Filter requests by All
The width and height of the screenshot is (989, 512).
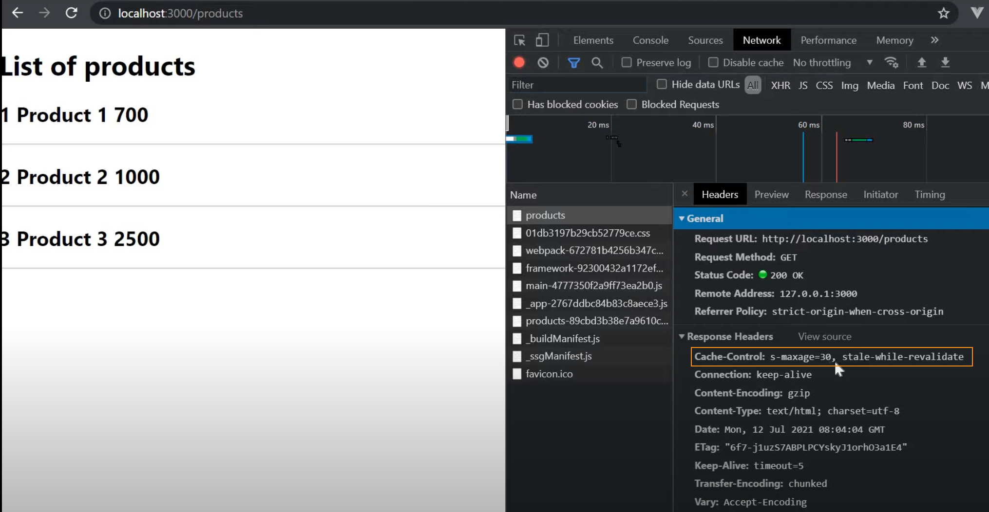coord(753,86)
